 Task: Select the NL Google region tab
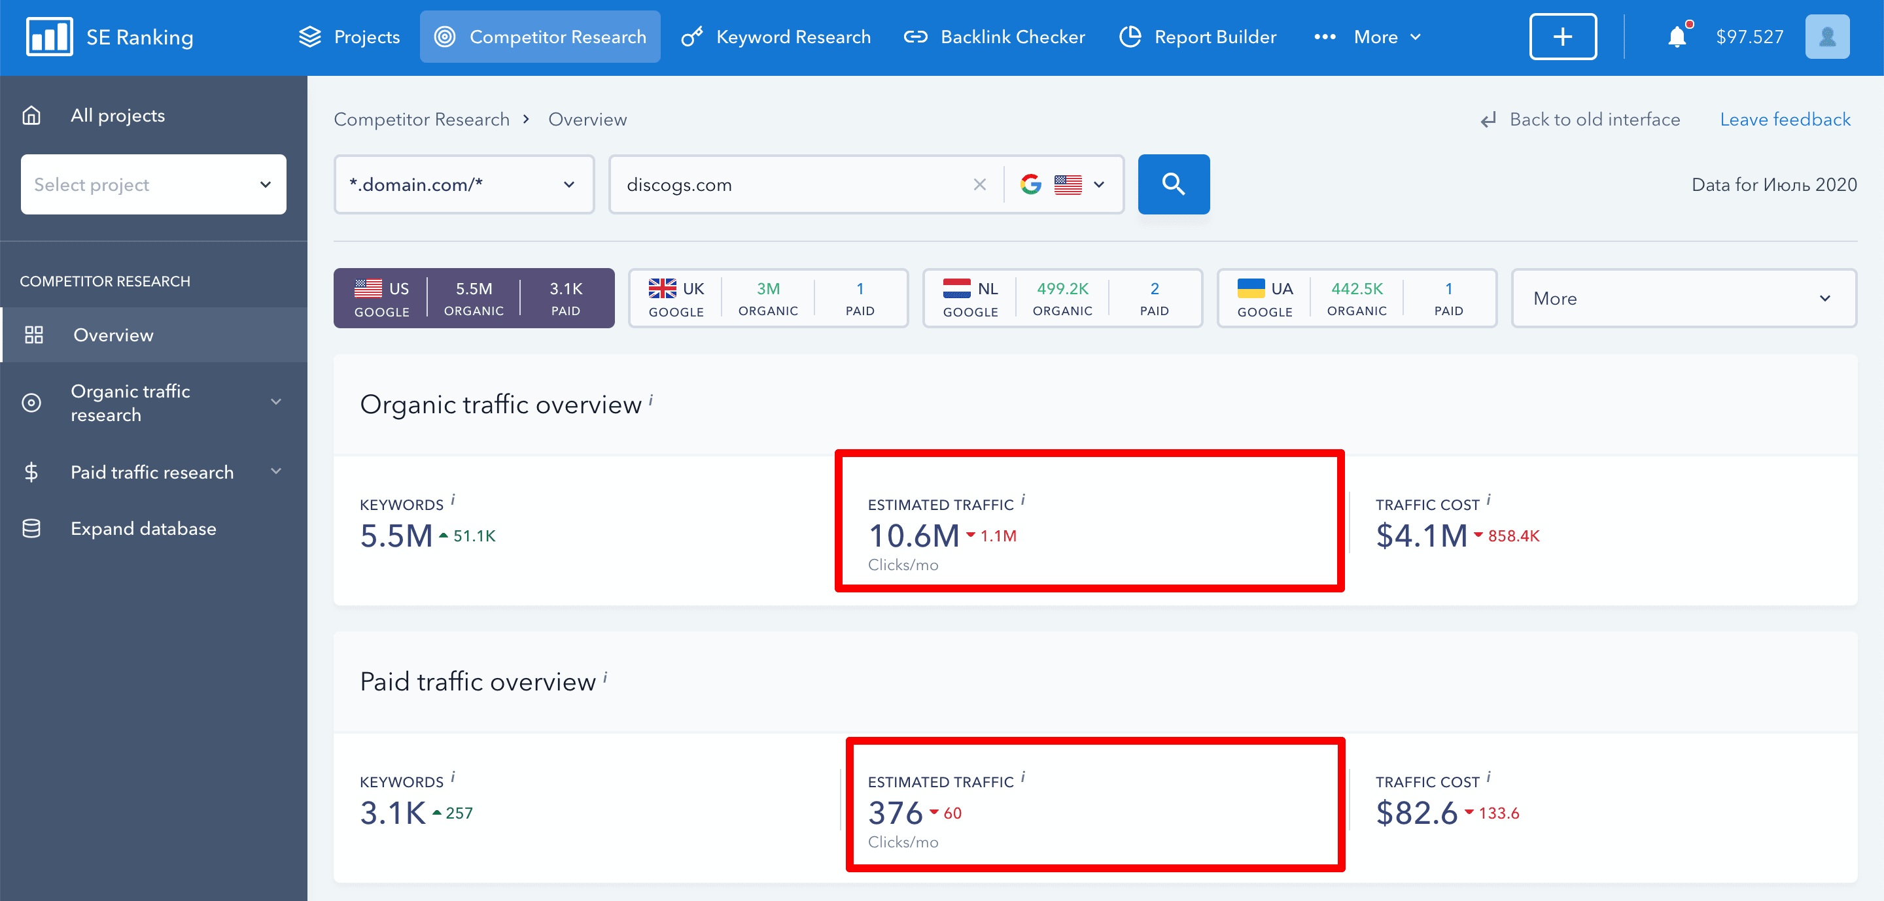tap(1062, 298)
